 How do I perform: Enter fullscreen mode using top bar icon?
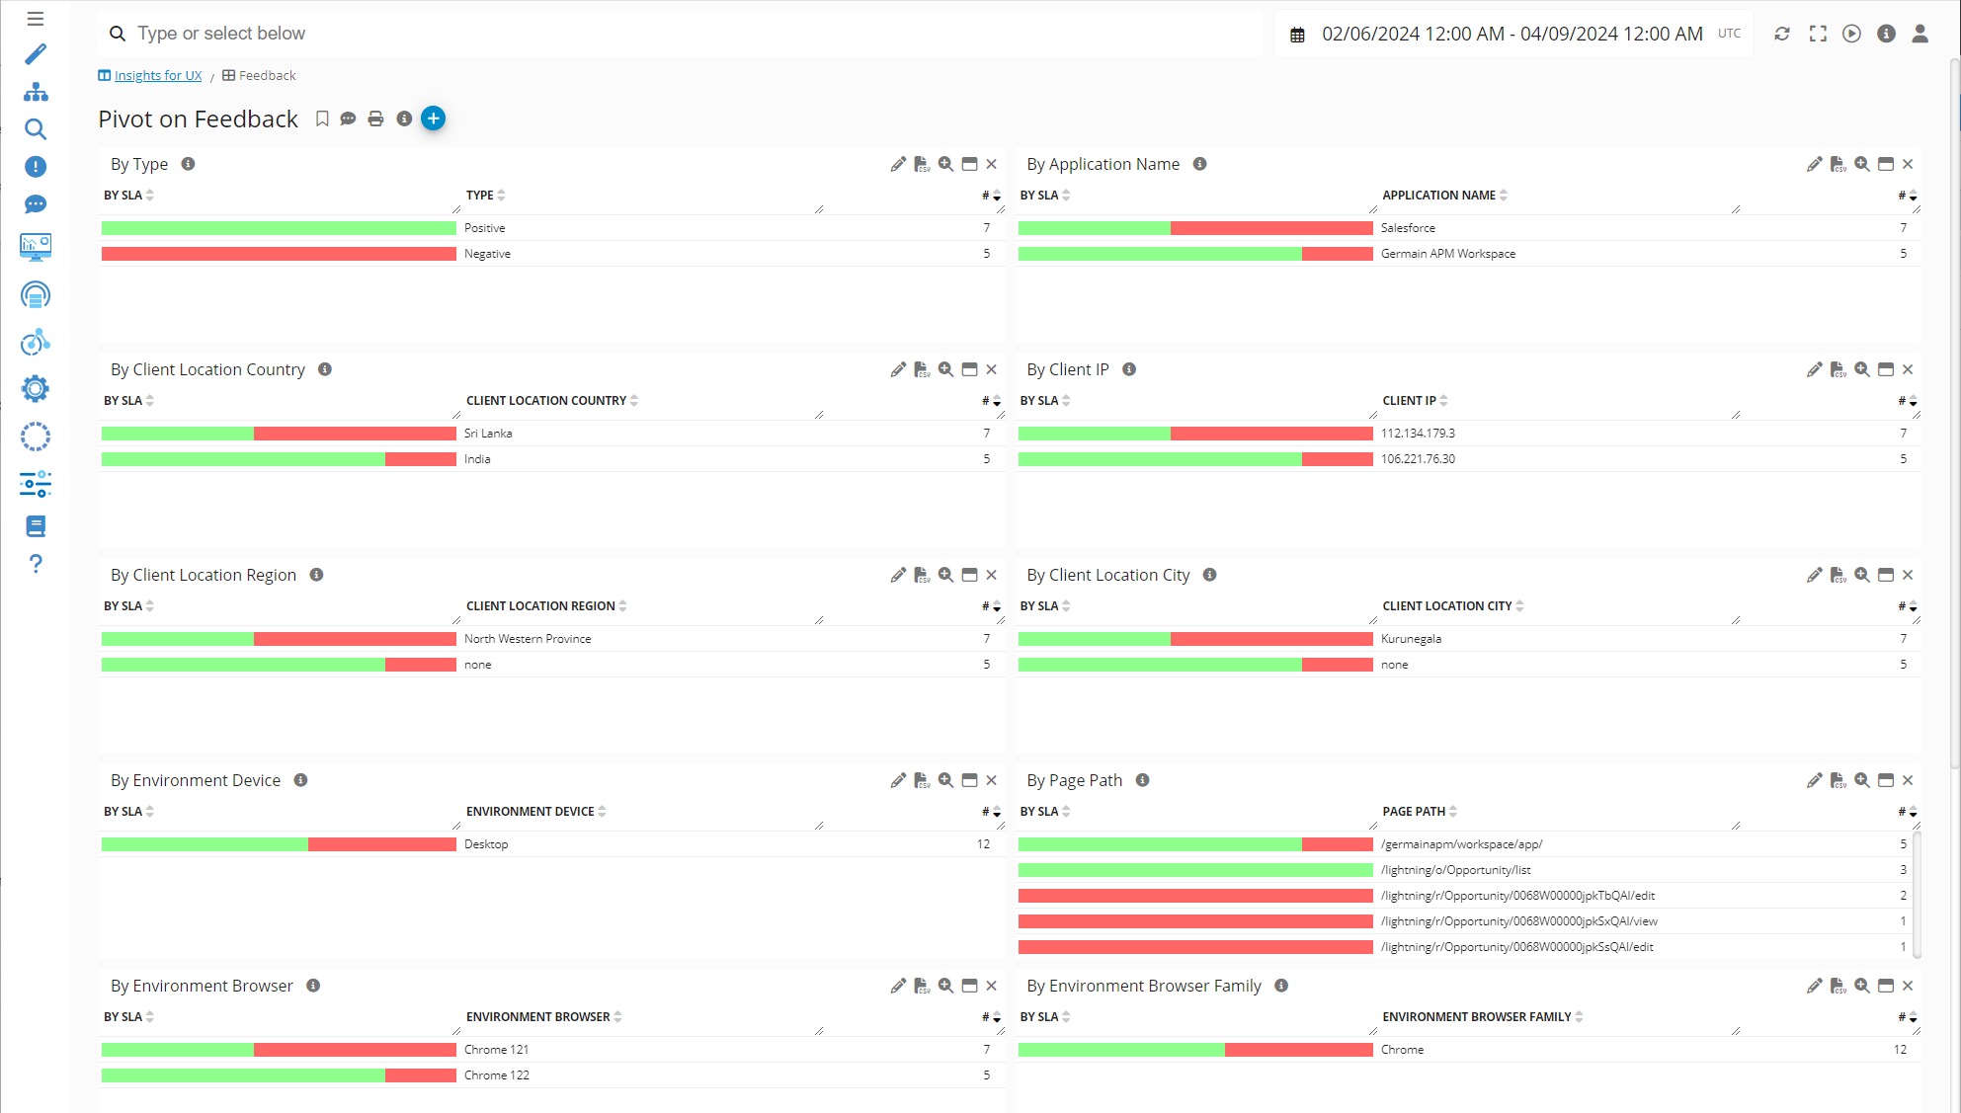(x=1818, y=34)
